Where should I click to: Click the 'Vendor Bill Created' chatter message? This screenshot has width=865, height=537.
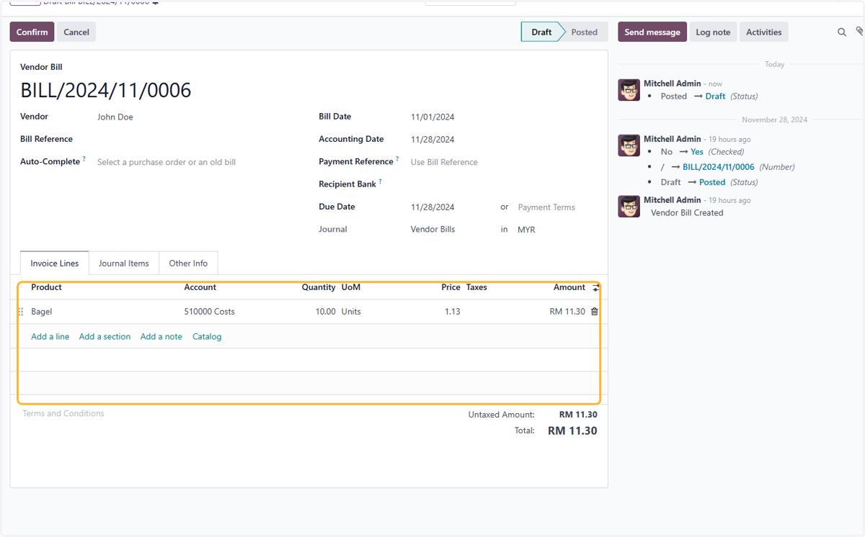coord(687,213)
